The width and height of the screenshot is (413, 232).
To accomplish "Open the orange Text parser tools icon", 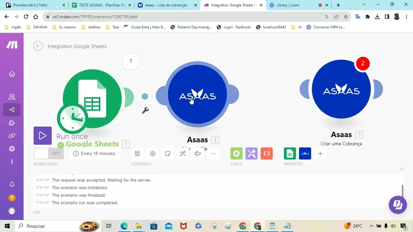I will [267, 153].
